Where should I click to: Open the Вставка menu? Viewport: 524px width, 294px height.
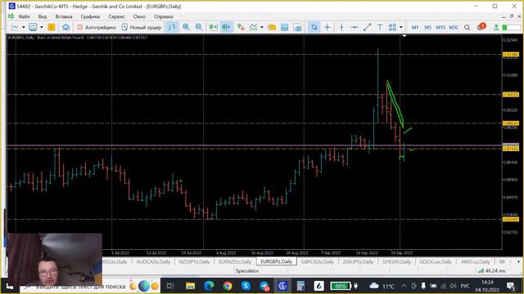[64, 16]
